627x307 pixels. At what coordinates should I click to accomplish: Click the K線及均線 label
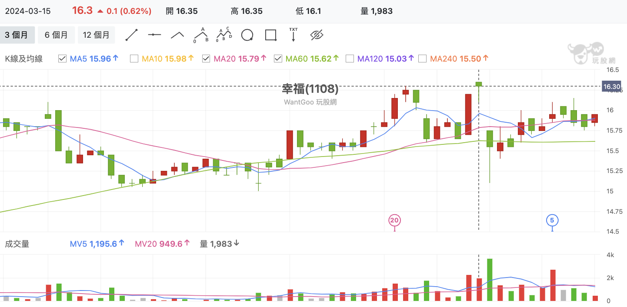click(x=24, y=59)
